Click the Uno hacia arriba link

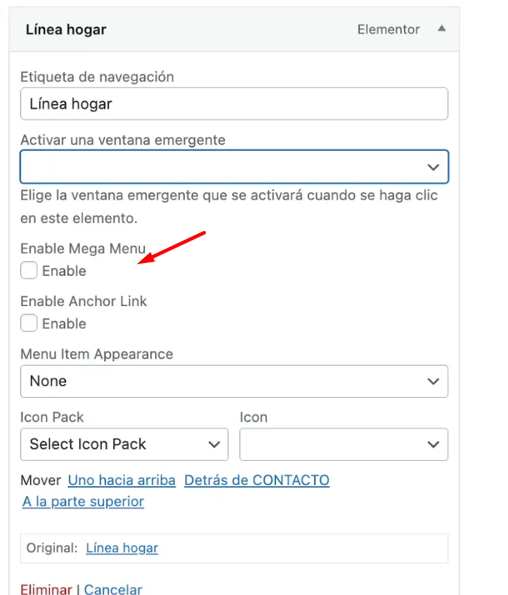[x=122, y=480]
